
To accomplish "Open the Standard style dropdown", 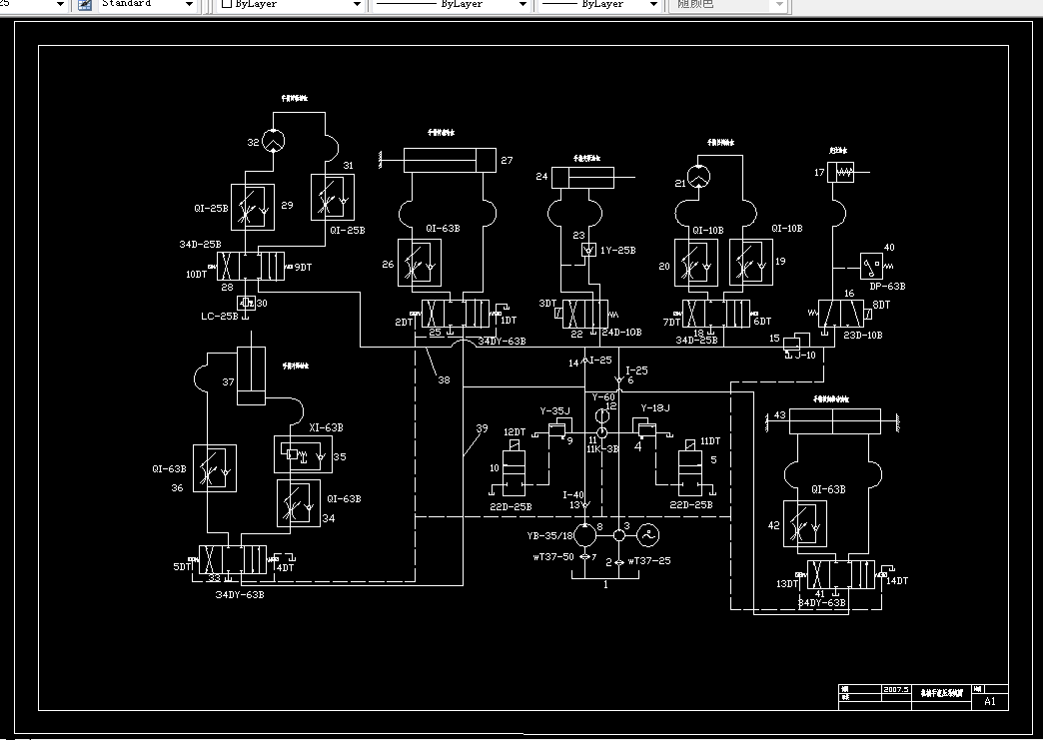I will [x=189, y=5].
